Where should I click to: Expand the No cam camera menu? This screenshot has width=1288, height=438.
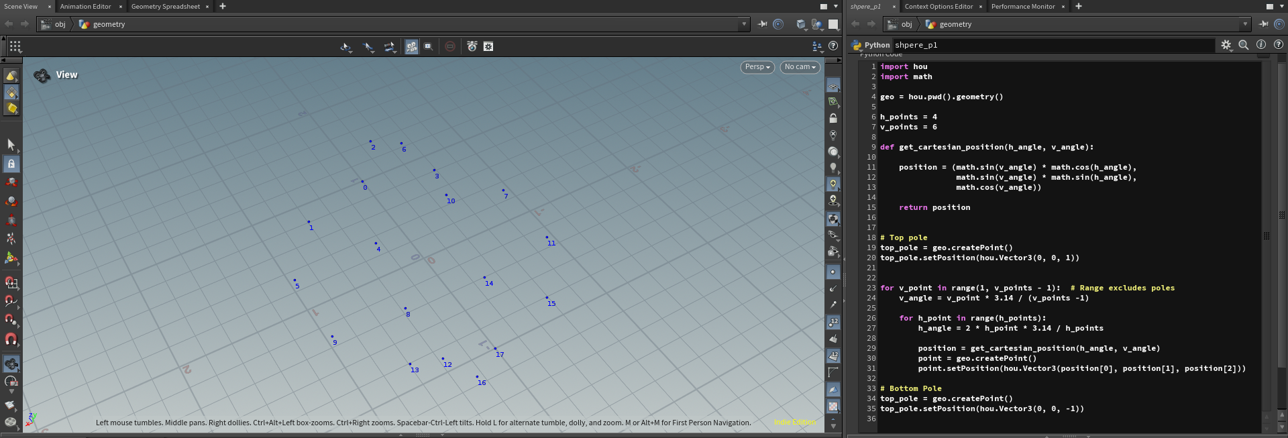point(800,67)
